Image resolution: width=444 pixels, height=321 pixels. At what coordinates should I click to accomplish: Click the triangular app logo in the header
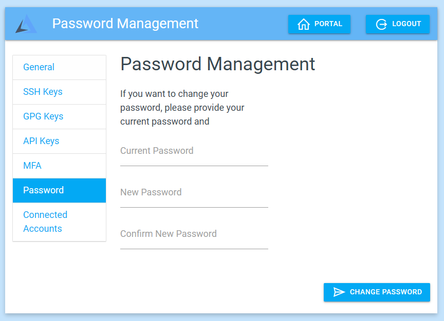tap(26, 24)
